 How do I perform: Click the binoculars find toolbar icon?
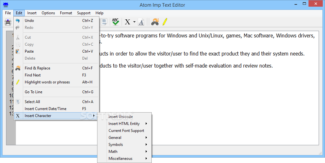click(155, 22)
